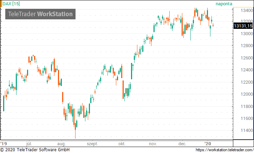Click the 'okt.' date axis label
Image resolution: width=254 pixels, height=153 pixels.
[122, 144]
